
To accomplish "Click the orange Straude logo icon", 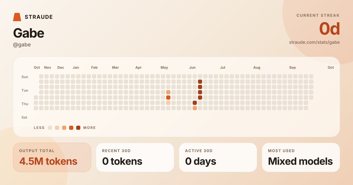I will pyautogui.click(x=17, y=17).
